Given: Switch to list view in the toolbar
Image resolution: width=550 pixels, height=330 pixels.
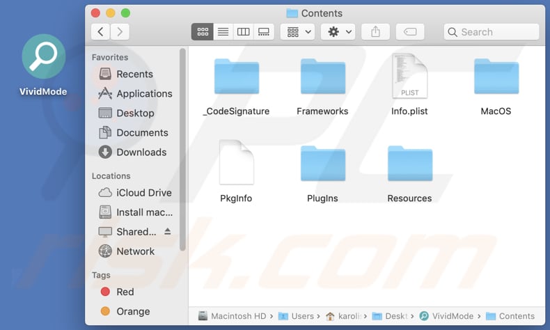Looking at the screenshot, I should (x=223, y=32).
